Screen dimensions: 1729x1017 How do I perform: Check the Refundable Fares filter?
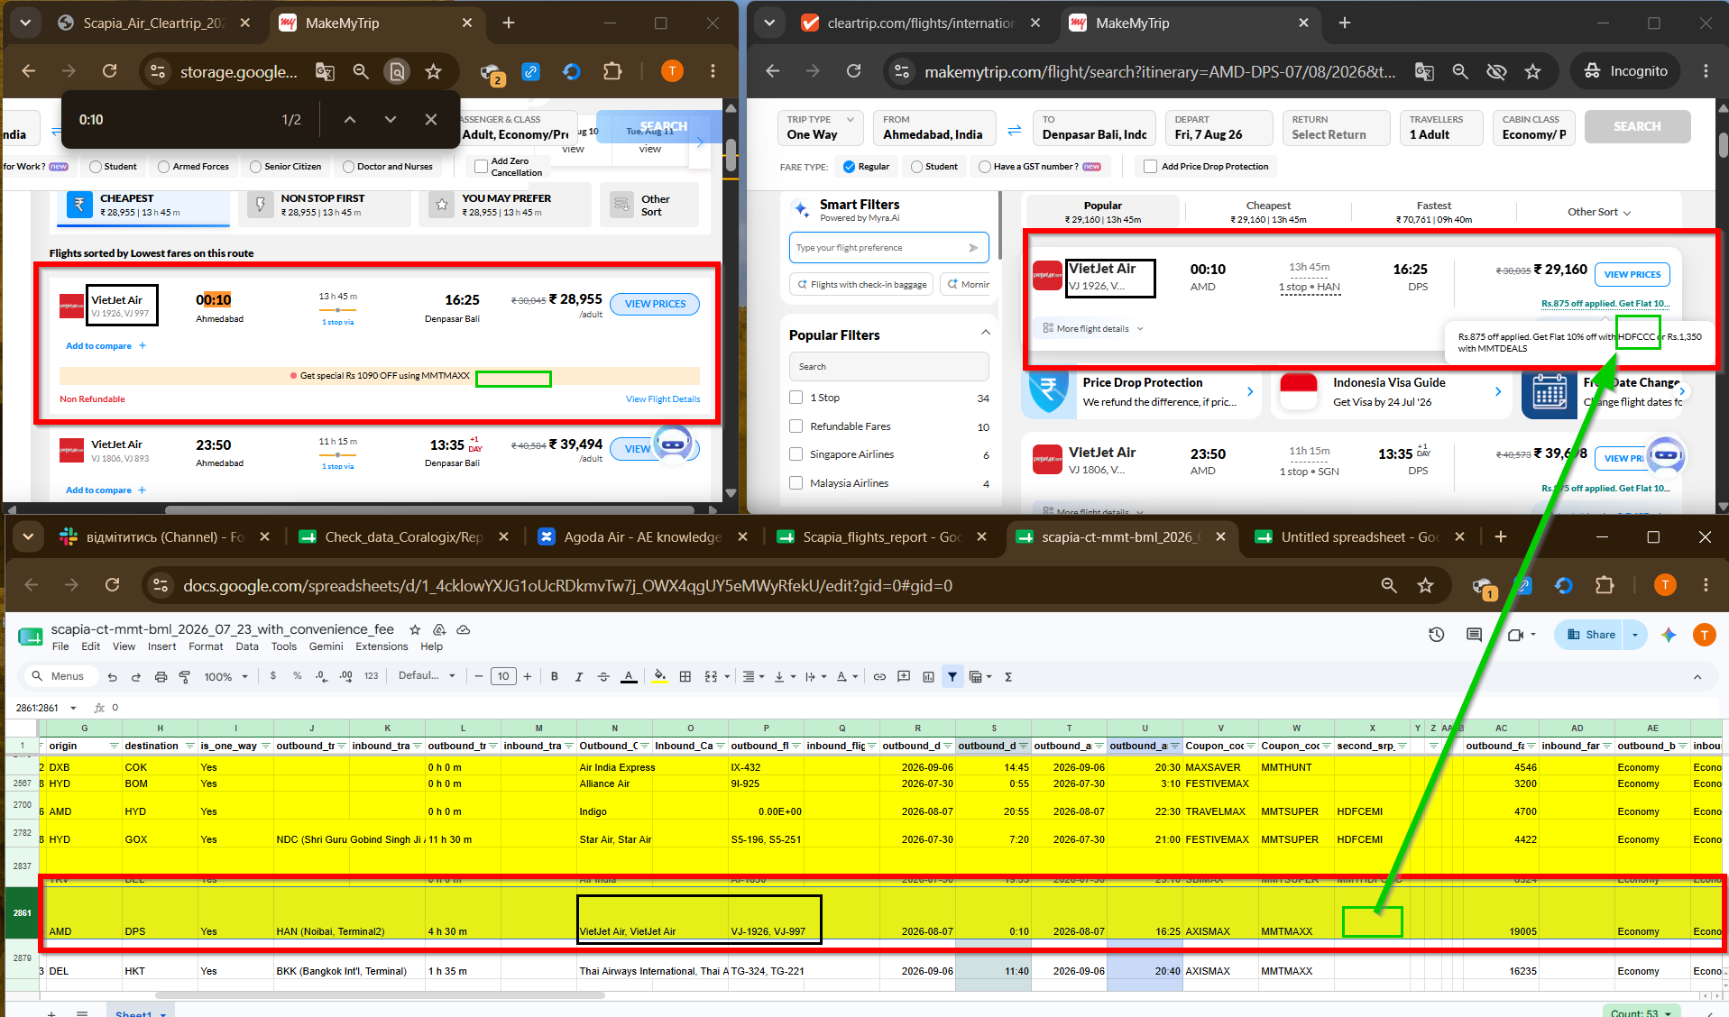coord(796,426)
